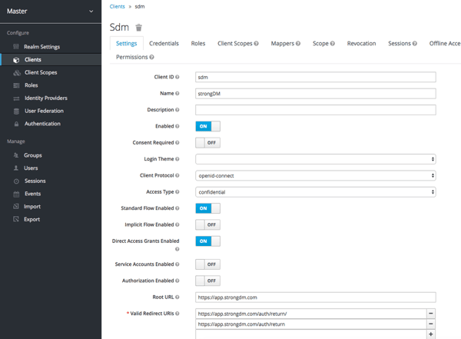Open the Mappers tab

[x=285, y=44]
